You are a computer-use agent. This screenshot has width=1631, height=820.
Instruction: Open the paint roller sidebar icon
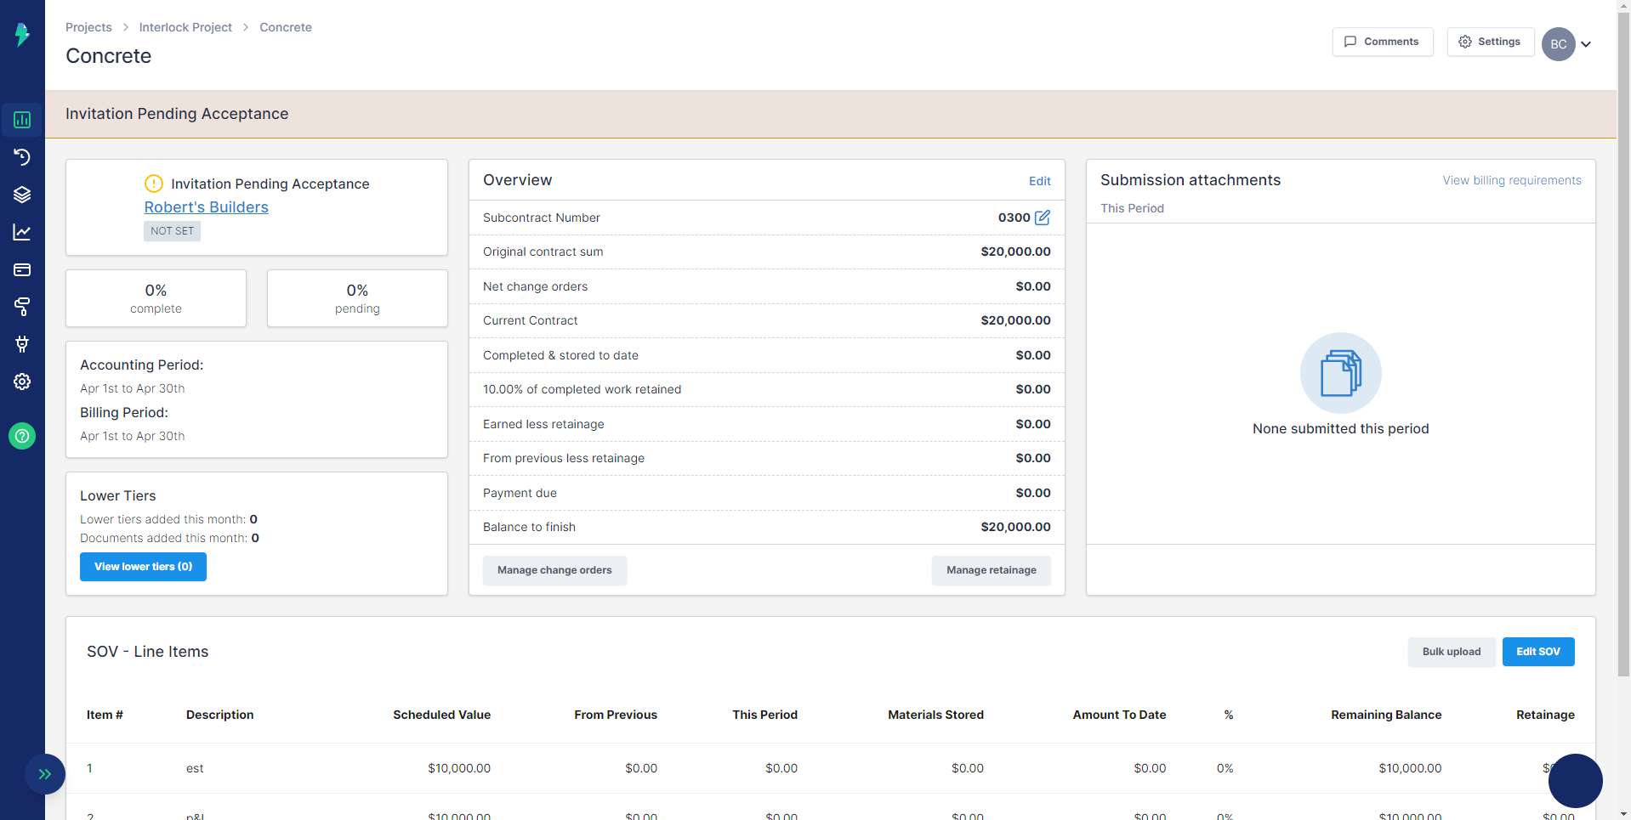(22, 307)
